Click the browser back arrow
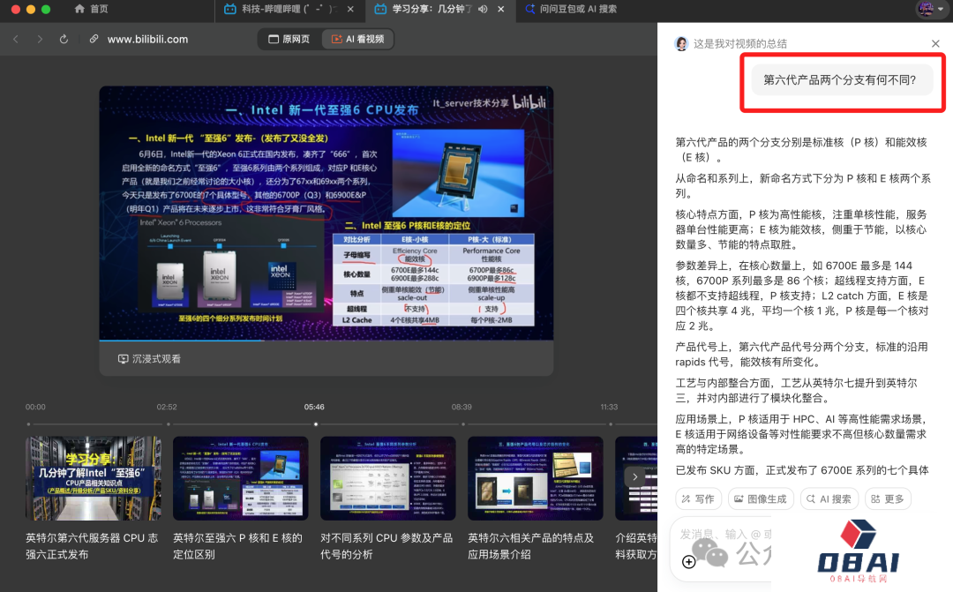953x592 pixels. point(16,39)
